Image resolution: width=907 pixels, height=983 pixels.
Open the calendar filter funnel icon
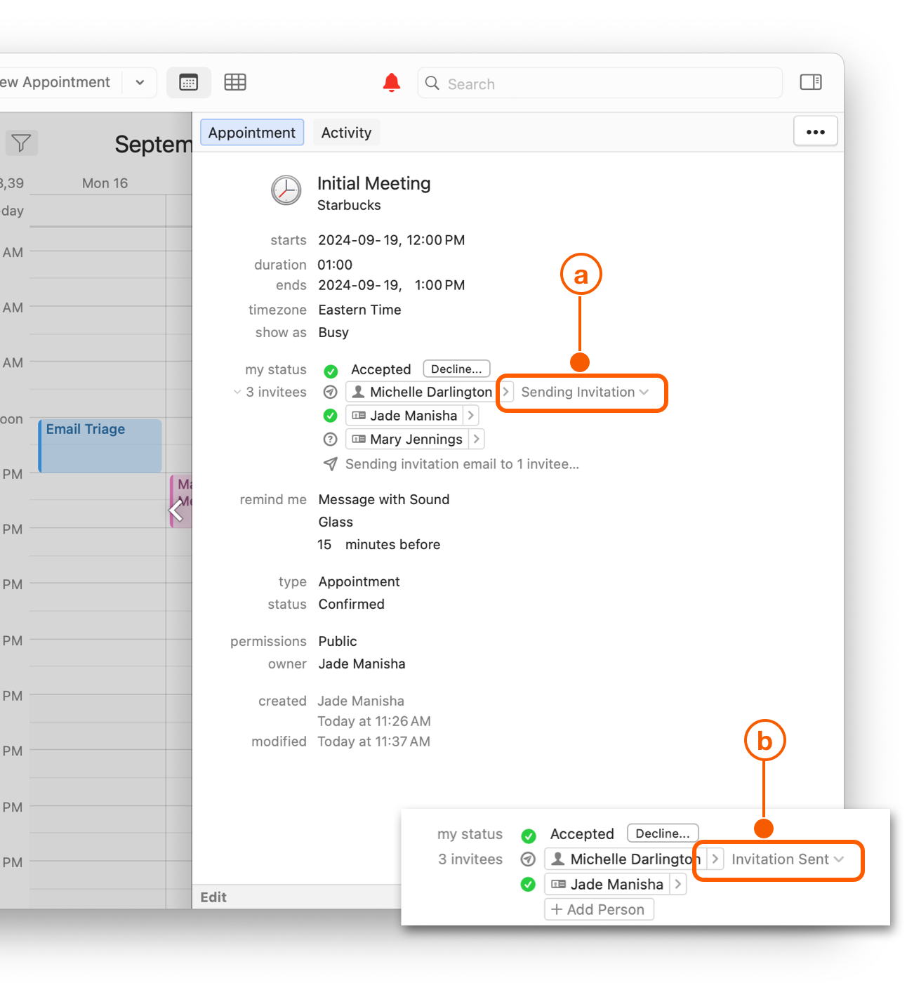coord(21,143)
